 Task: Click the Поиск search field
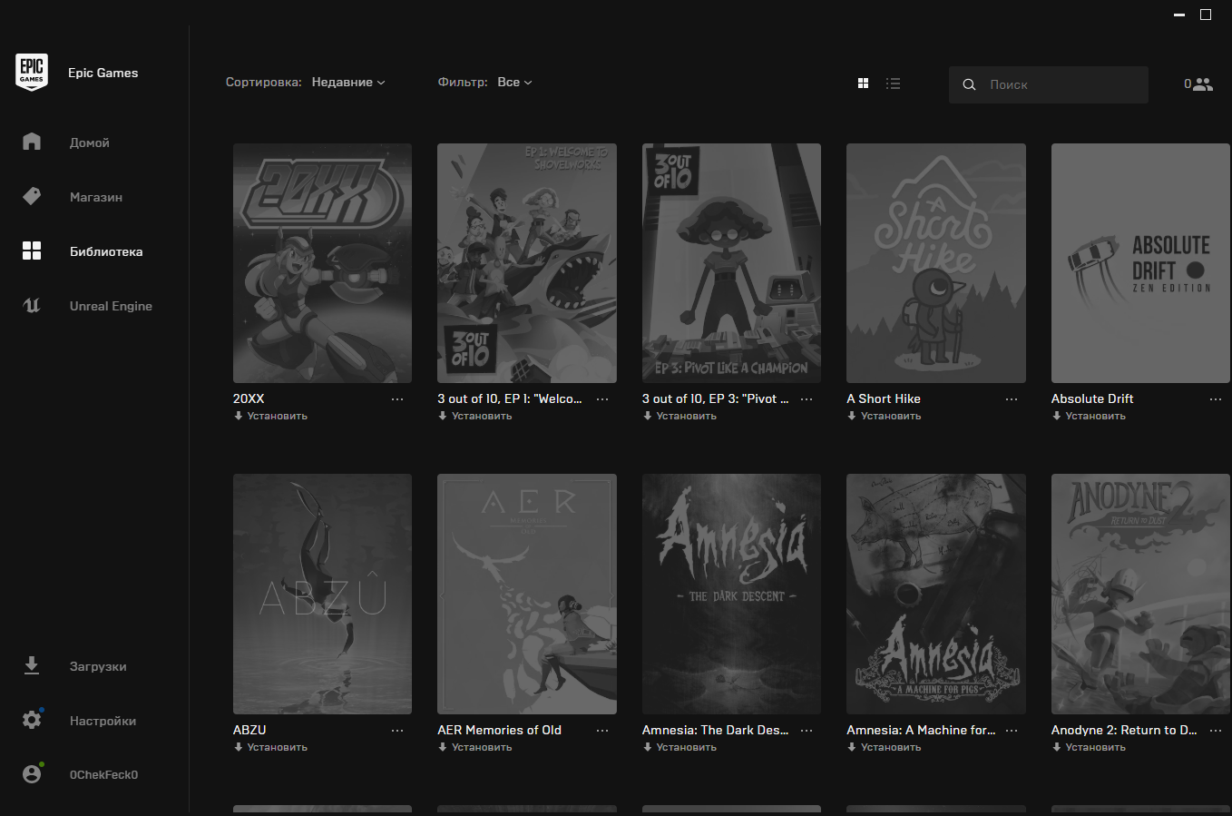pos(1061,84)
